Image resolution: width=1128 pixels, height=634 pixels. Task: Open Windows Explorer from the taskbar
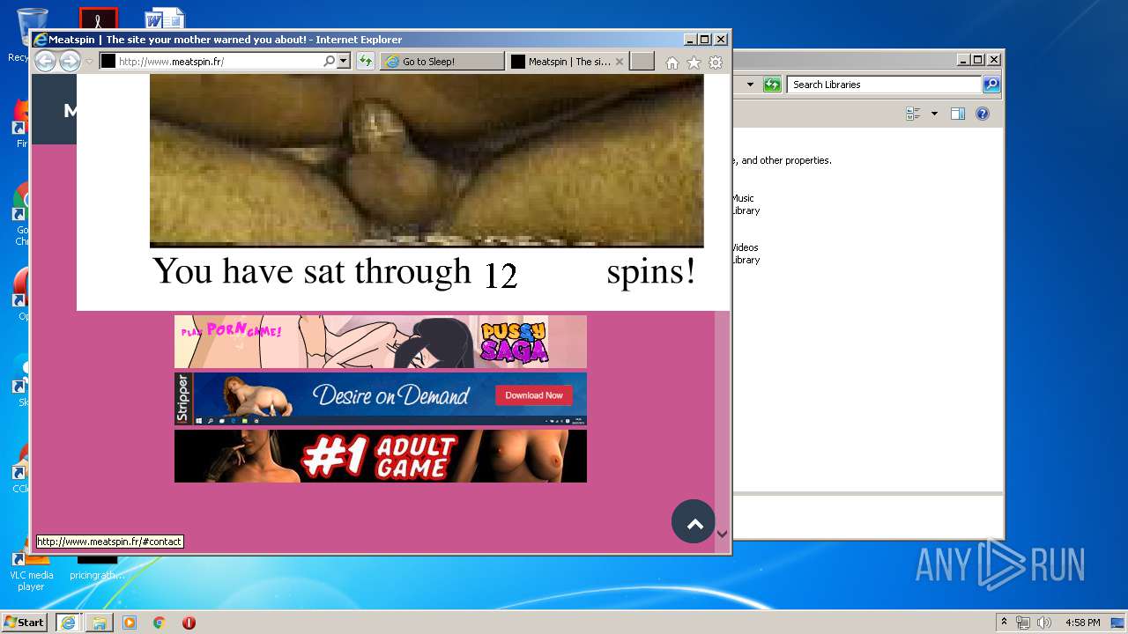tap(100, 623)
